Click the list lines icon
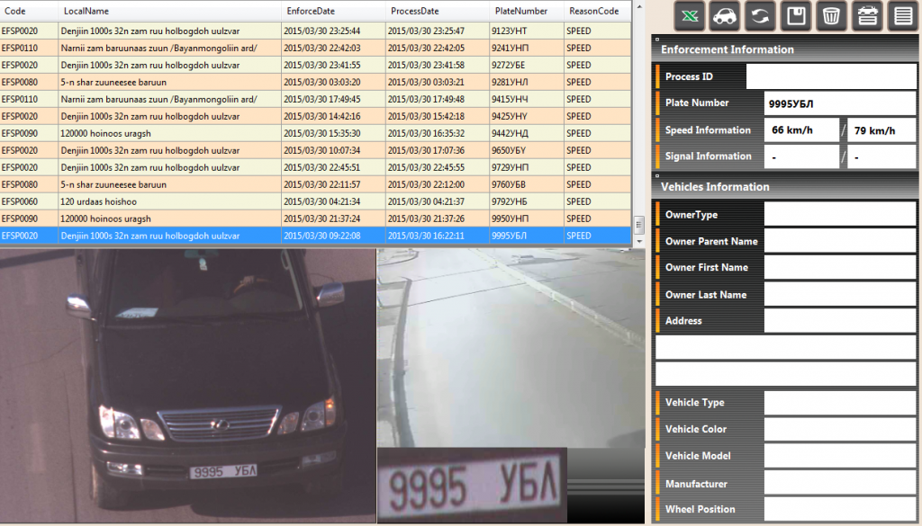This screenshot has width=922, height=526. (x=902, y=16)
